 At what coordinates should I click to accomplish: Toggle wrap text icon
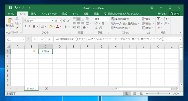pos(87,19)
